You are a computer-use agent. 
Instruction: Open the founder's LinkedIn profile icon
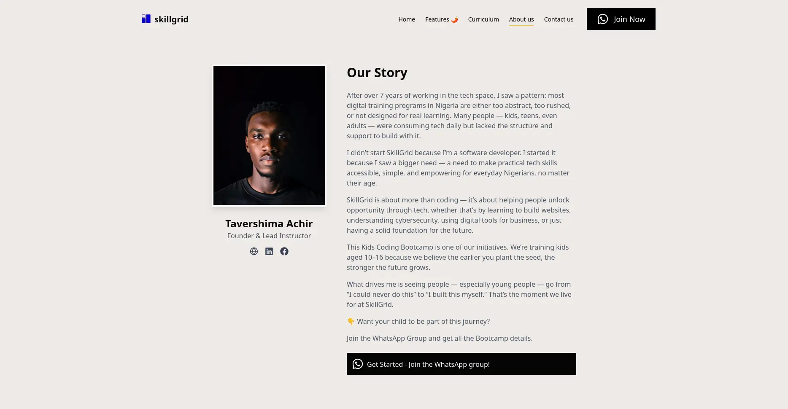coord(269,251)
